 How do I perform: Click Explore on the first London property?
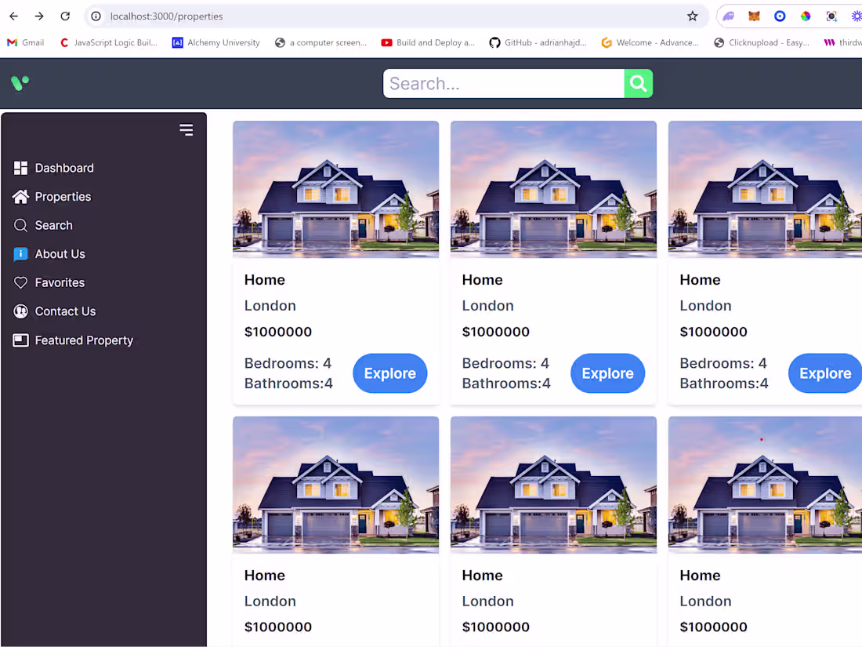pos(389,373)
